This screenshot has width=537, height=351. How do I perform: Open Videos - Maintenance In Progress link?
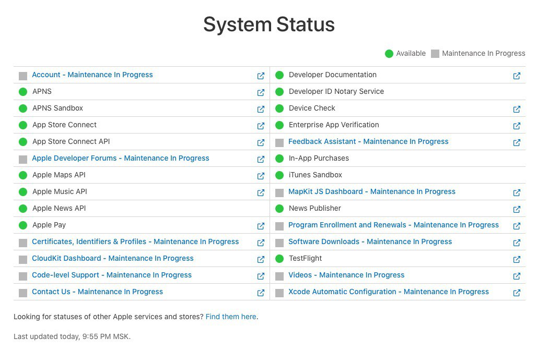click(346, 275)
